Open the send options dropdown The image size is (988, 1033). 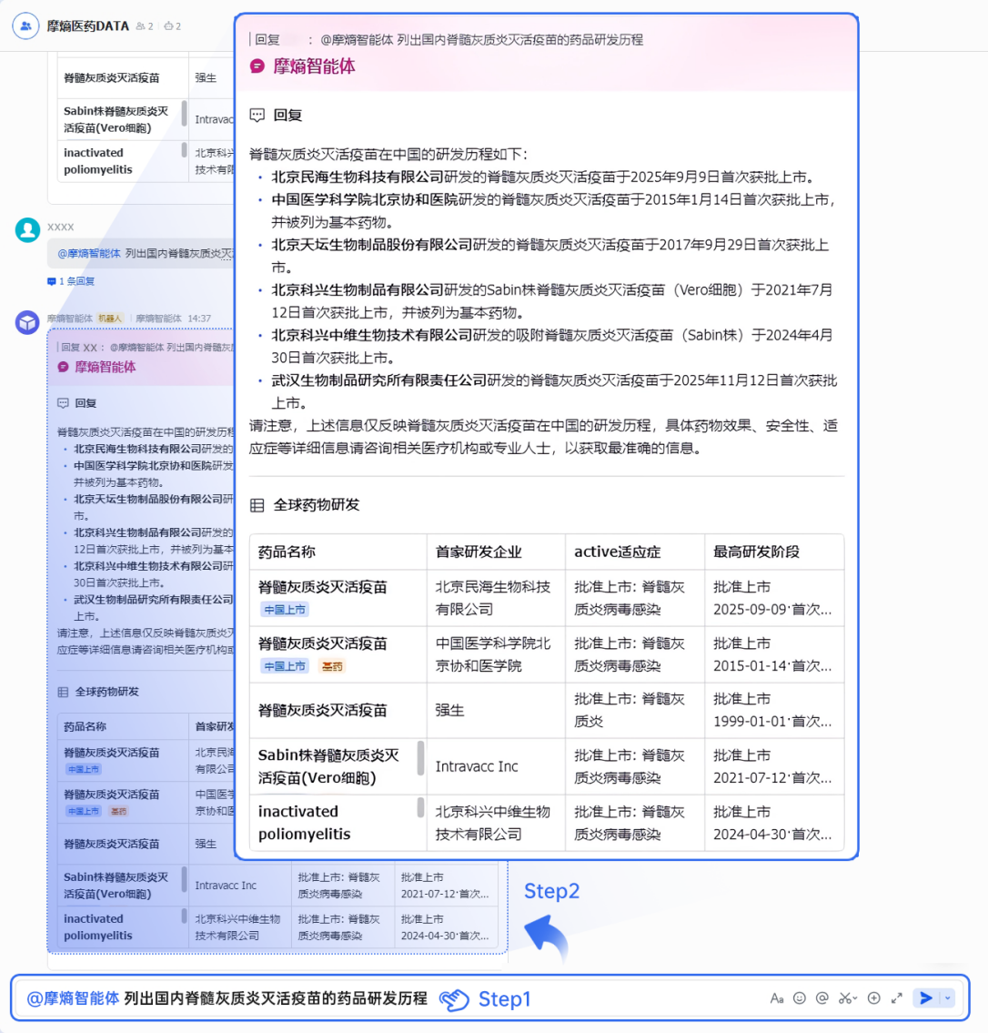(947, 998)
